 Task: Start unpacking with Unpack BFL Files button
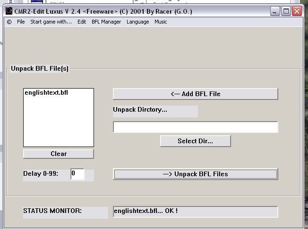click(196, 174)
